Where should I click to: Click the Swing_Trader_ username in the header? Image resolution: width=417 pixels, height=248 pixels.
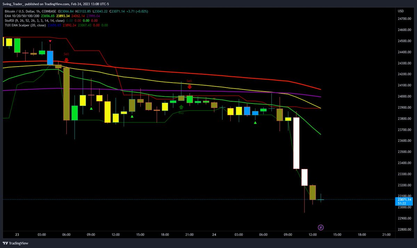click(x=13, y=5)
